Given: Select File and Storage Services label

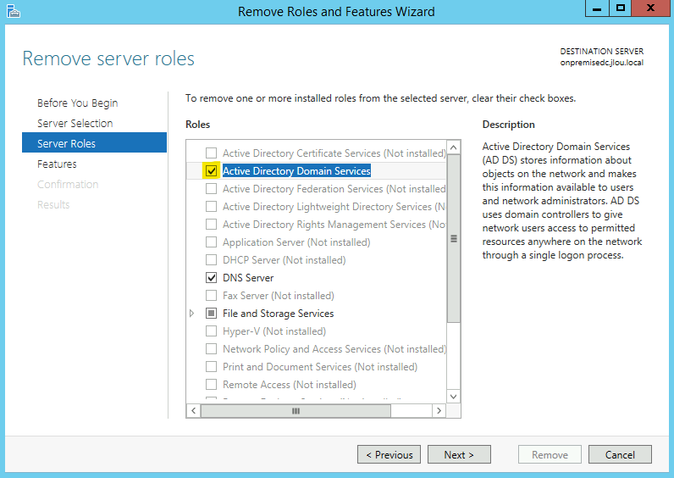Looking at the screenshot, I should click(278, 314).
